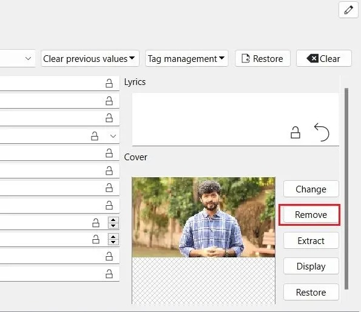The height and width of the screenshot is (312, 361).
Task: Toggle the lock directly above the upper stepper row
Action: click(x=109, y=205)
